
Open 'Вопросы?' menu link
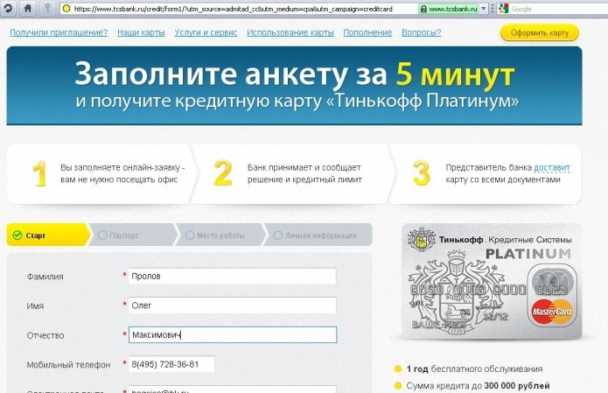(x=422, y=32)
